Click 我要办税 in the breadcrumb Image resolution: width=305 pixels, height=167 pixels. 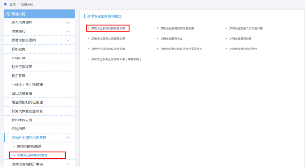coord(27,5)
